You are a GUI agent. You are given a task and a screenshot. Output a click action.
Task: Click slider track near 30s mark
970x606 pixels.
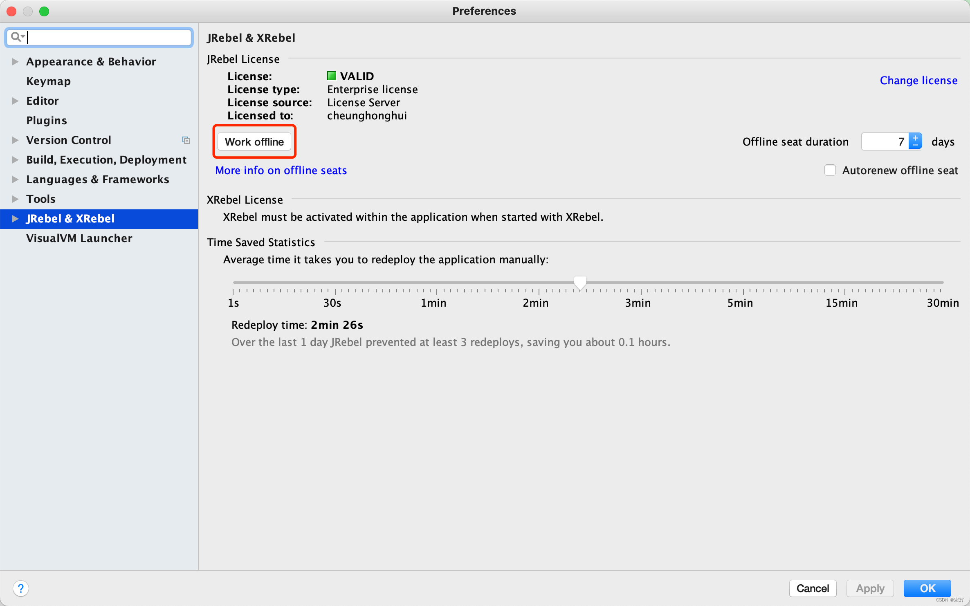pyautogui.click(x=335, y=283)
